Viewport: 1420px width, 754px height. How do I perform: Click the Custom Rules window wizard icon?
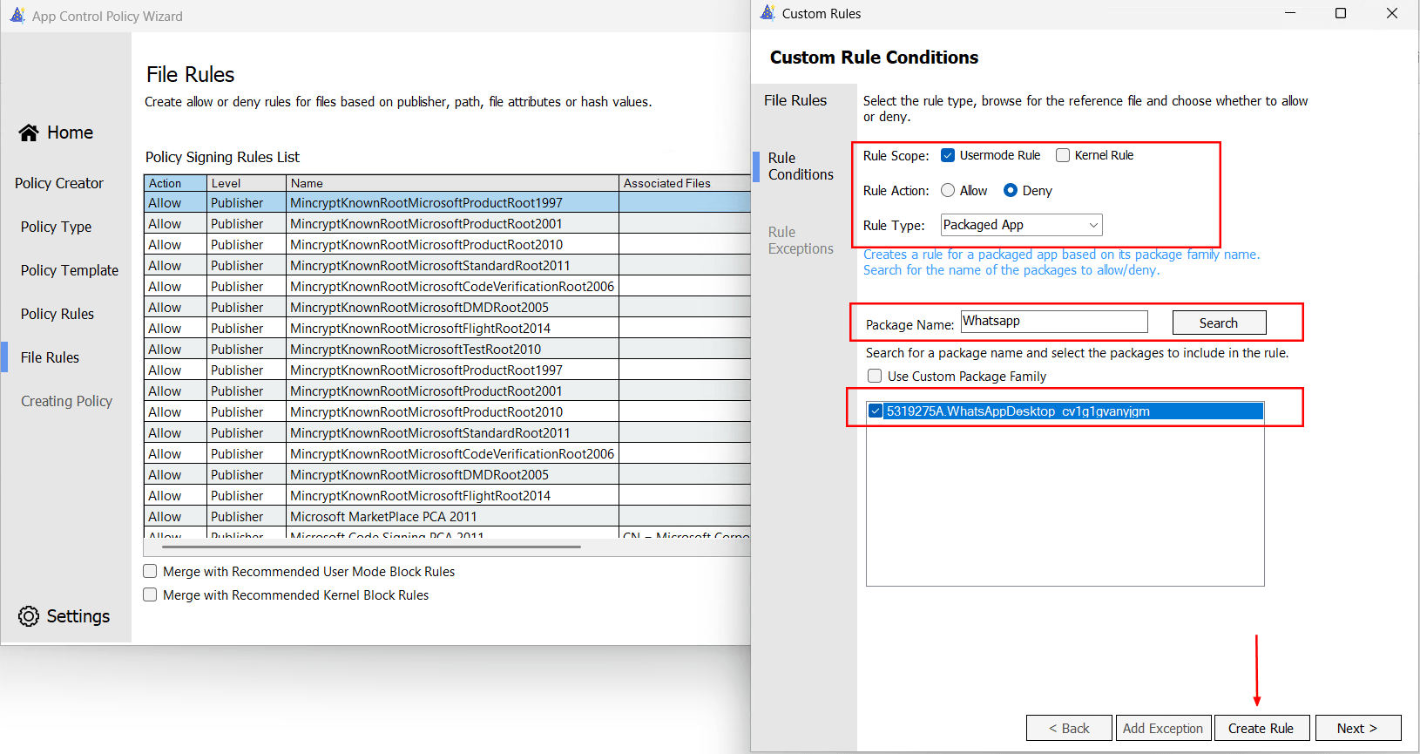(x=767, y=13)
